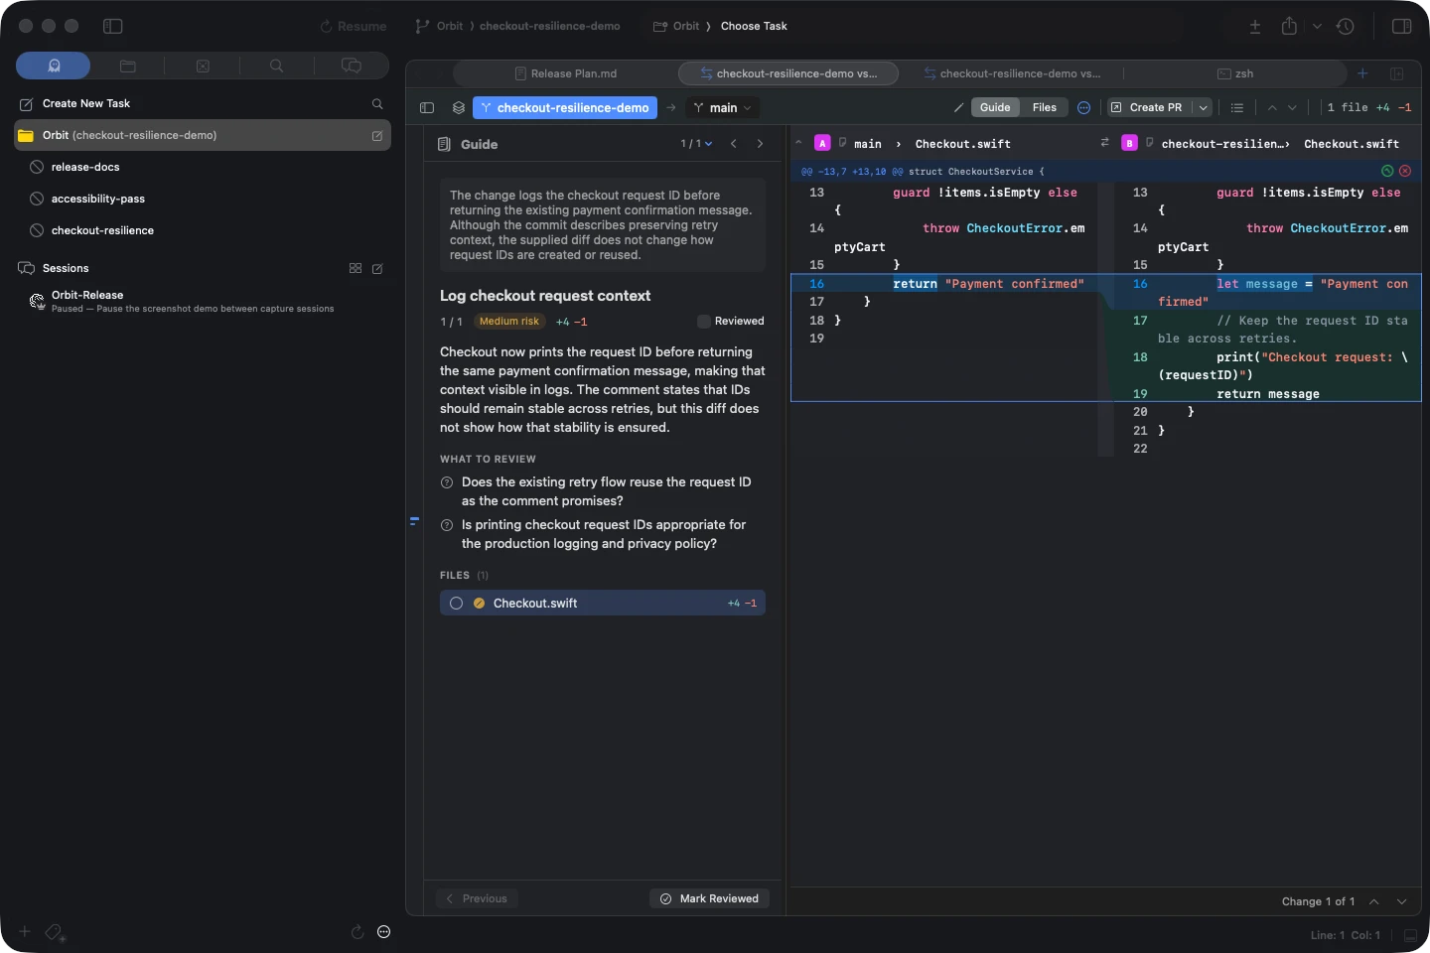Image resolution: width=1430 pixels, height=953 pixels.
Task: Toggle the left sidebar from the title bar
Action: coord(113,26)
